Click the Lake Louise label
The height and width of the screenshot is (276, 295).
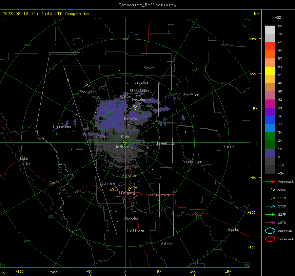coord(25,161)
